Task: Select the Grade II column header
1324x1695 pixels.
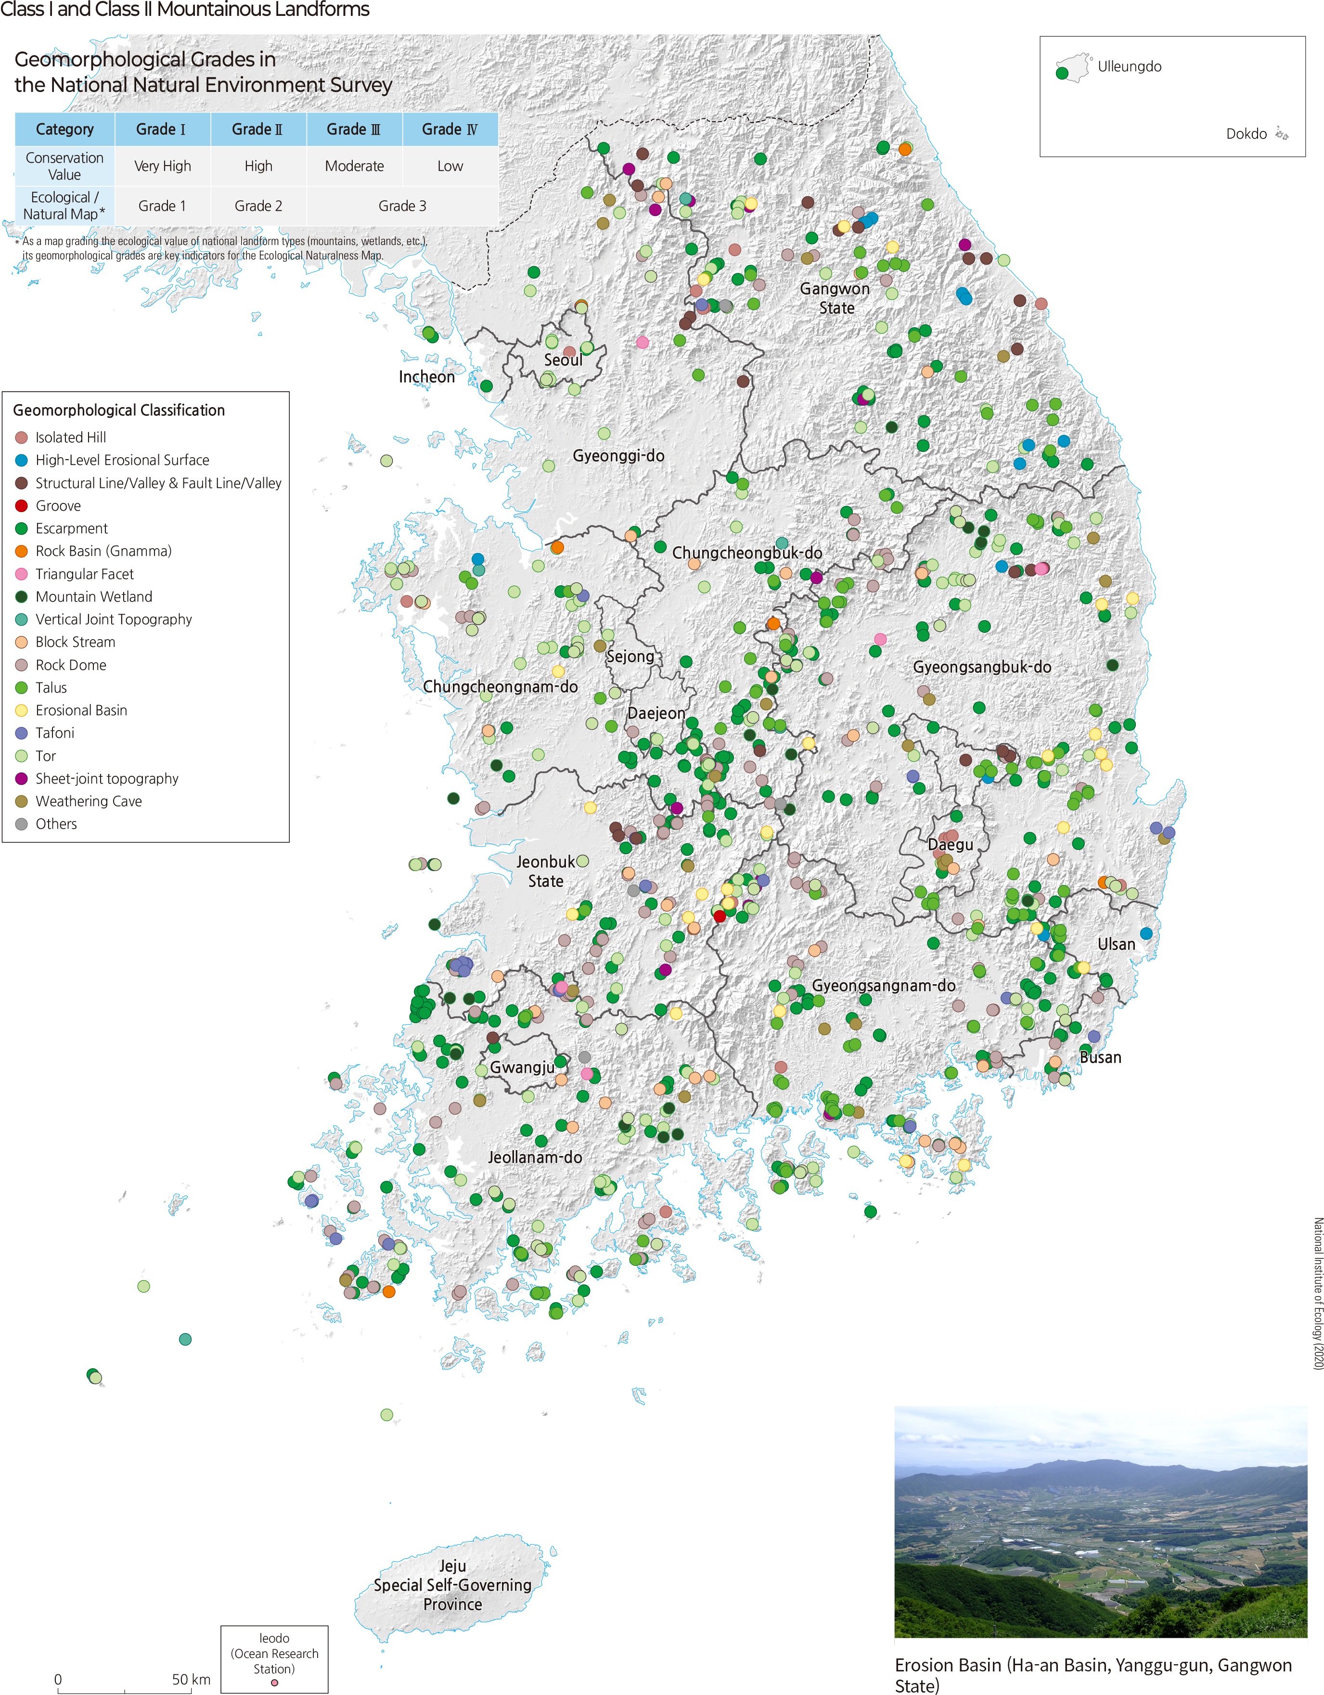Action: (x=257, y=129)
